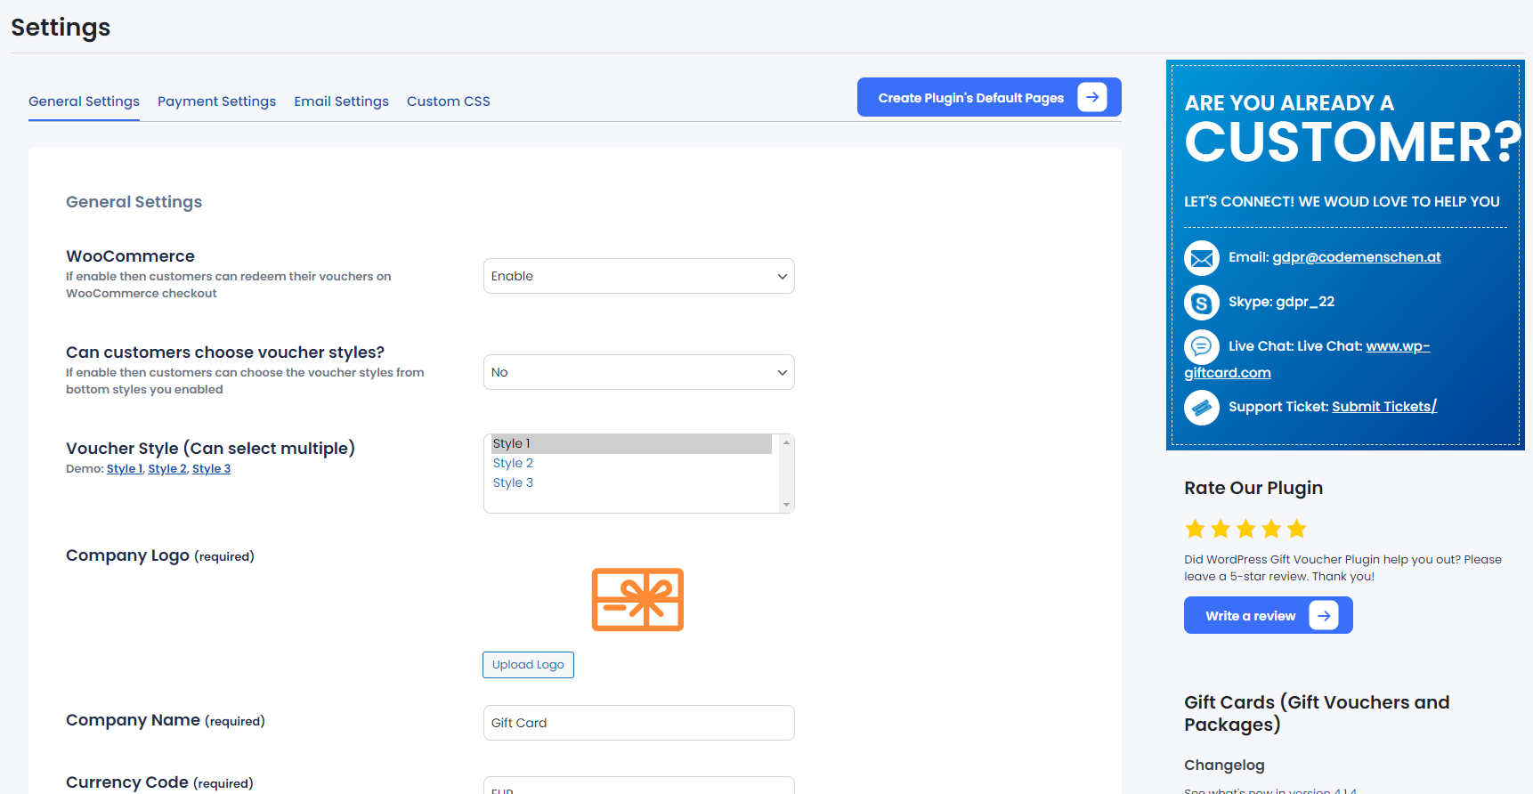
Task: Select Style 2 in voucher style list
Action: click(x=514, y=463)
